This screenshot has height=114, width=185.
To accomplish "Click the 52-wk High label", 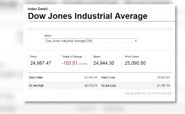I will pos(36,85).
